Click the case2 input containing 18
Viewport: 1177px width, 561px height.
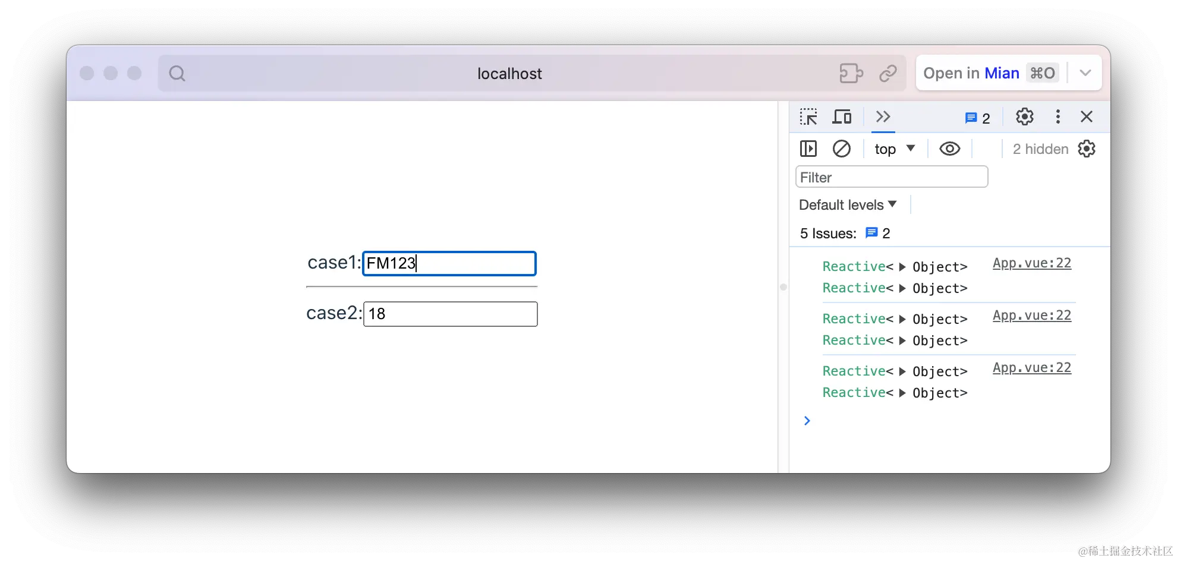point(451,314)
